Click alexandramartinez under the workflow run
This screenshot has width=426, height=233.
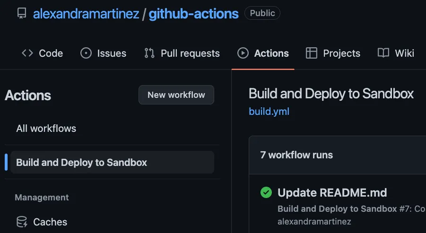(x=314, y=222)
